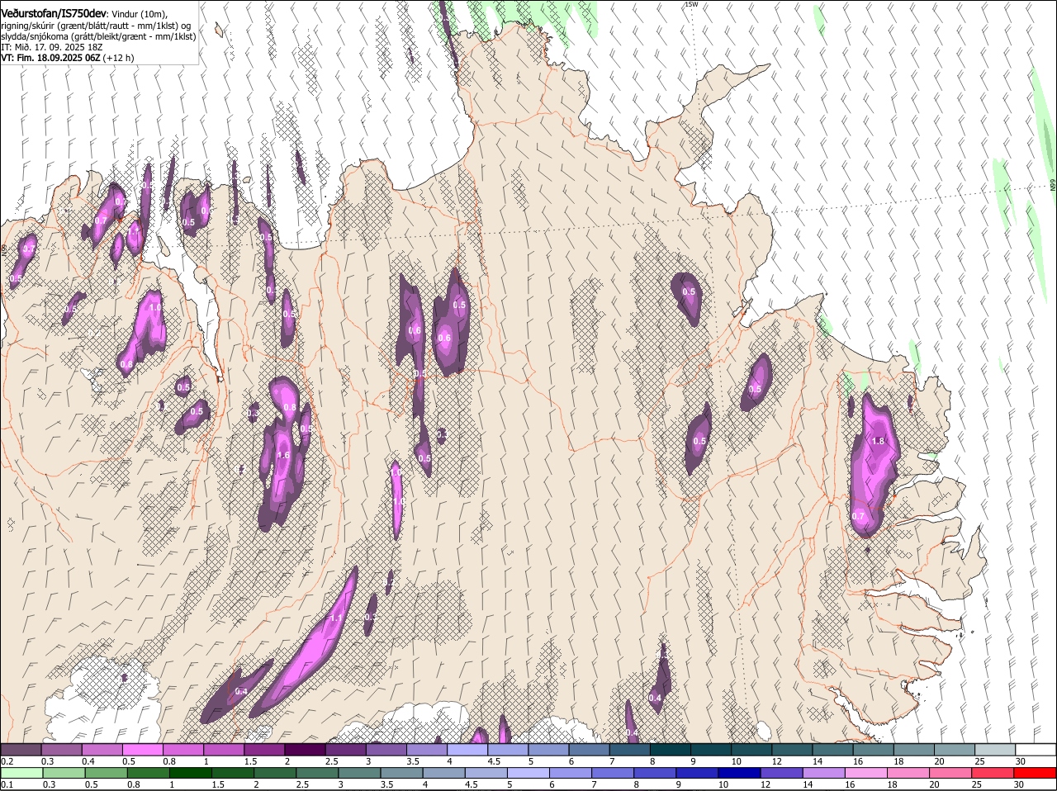
Task: Pick the grey-blue 3.5–4 swatch, lower legend
Action: click(404, 773)
